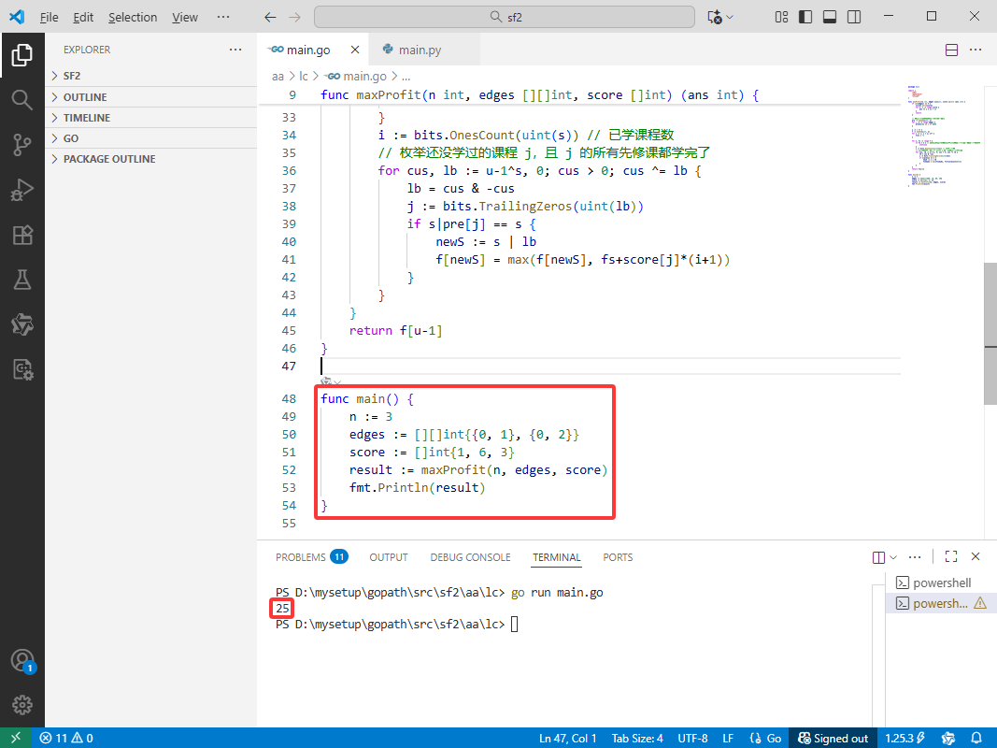Toggle the bottom panel layout icon

point(830,17)
